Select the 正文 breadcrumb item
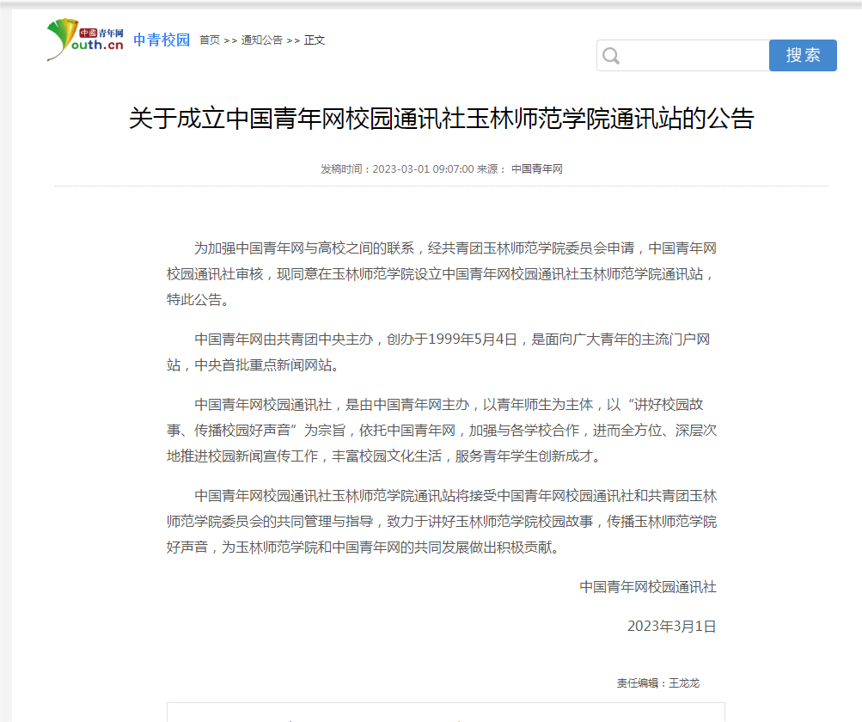Image resolution: width=862 pixels, height=722 pixels. (x=315, y=40)
